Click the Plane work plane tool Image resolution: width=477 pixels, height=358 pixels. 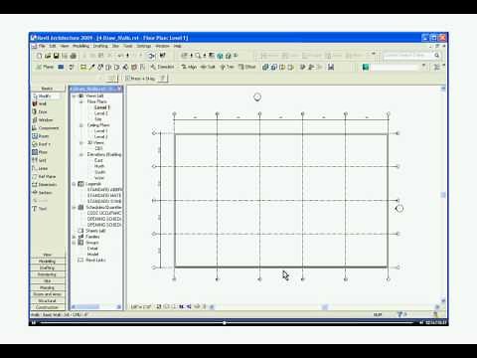tap(45, 67)
